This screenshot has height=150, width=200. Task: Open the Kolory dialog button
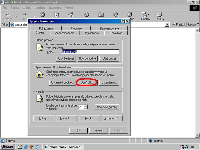coord(43,118)
